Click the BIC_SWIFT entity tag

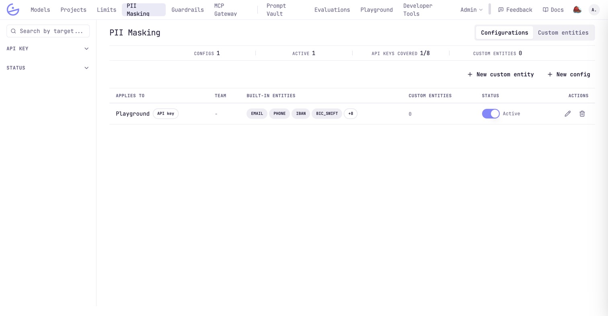[x=327, y=114]
